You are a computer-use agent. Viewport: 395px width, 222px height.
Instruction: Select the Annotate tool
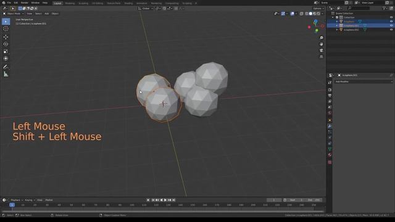(x=6, y=67)
